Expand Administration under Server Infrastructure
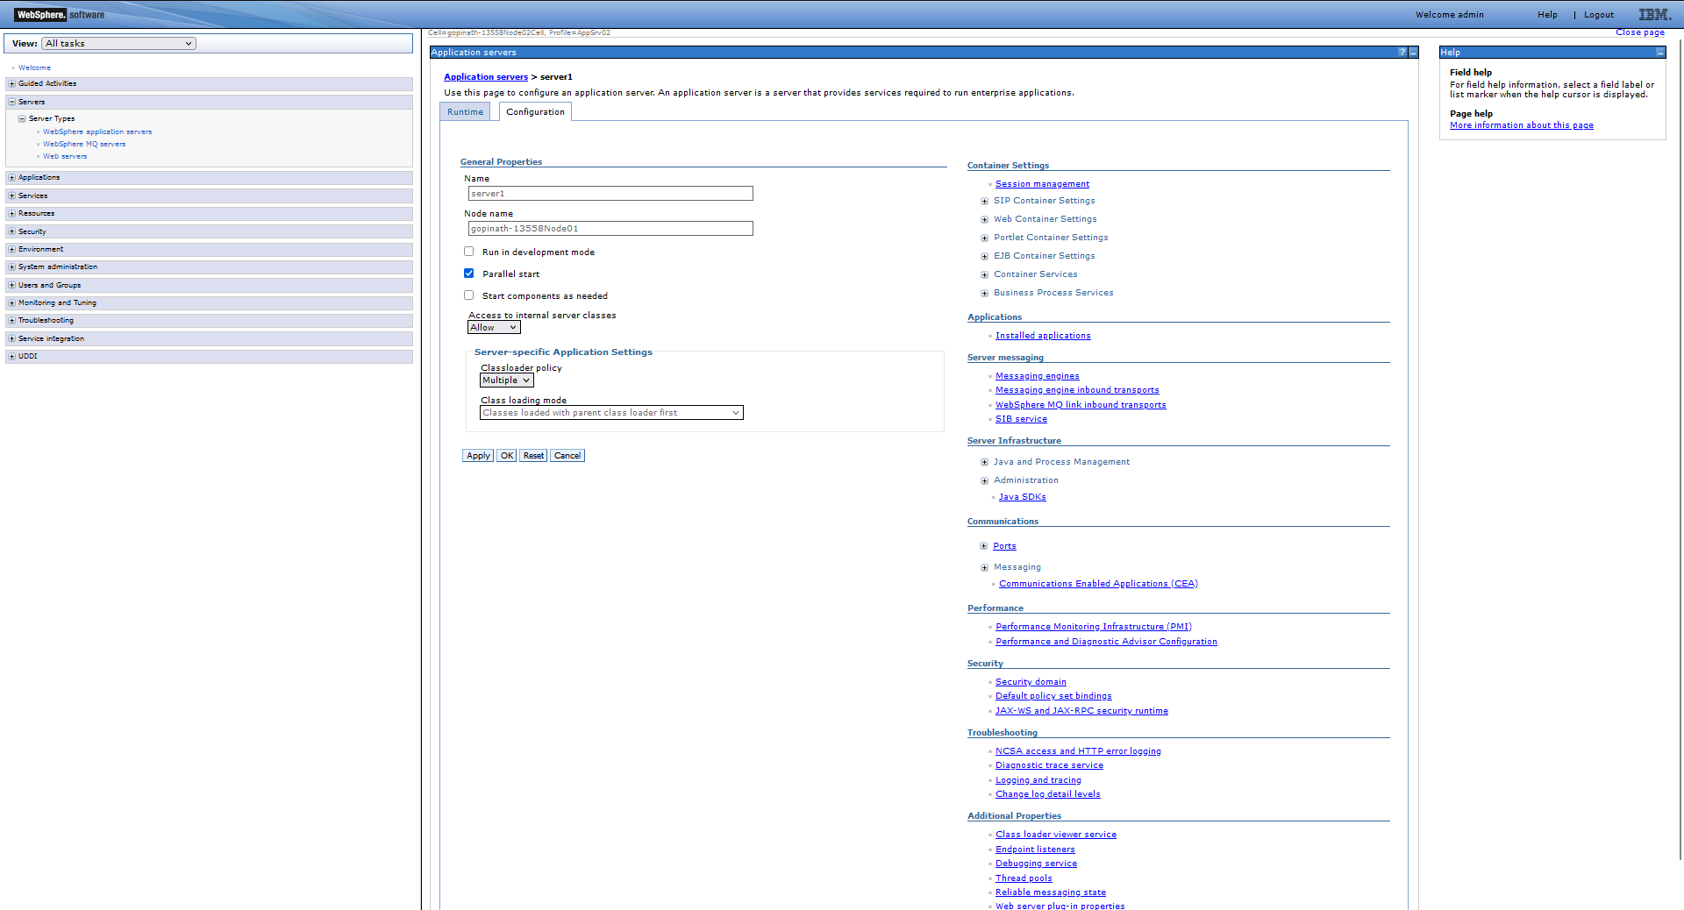 coord(984,481)
